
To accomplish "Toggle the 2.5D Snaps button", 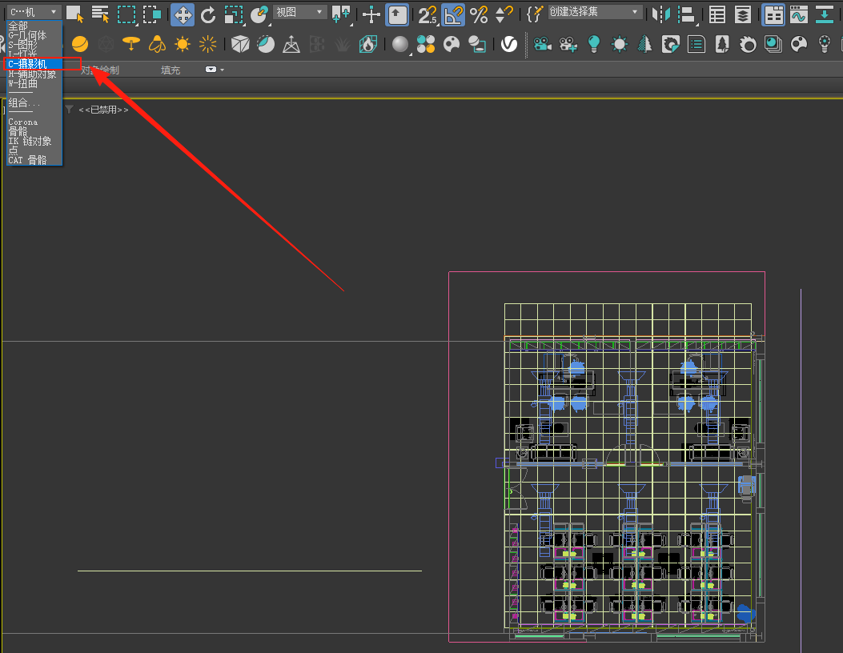I will pos(428,14).
